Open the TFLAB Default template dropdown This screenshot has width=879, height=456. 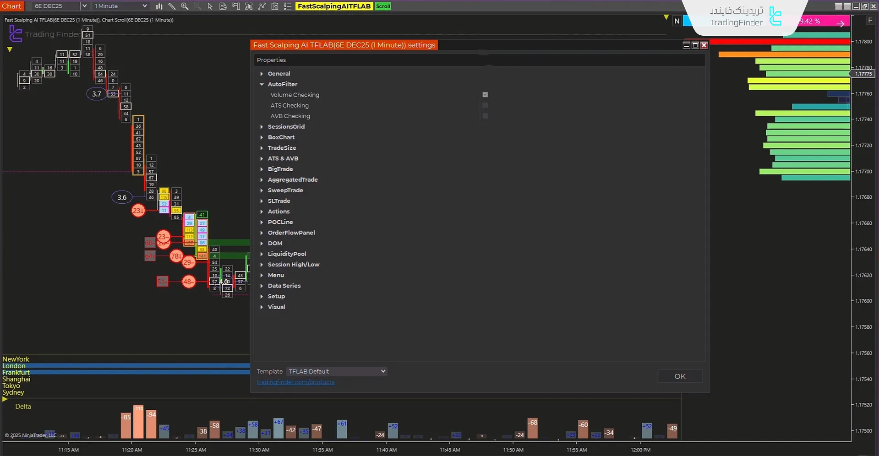point(337,371)
